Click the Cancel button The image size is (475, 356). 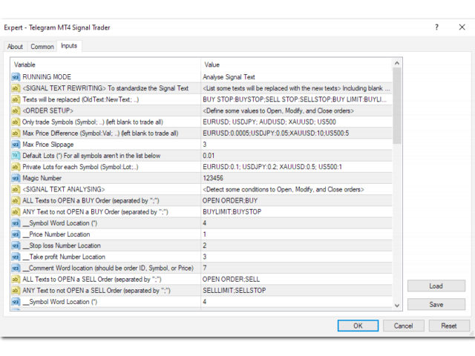tap(403, 326)
